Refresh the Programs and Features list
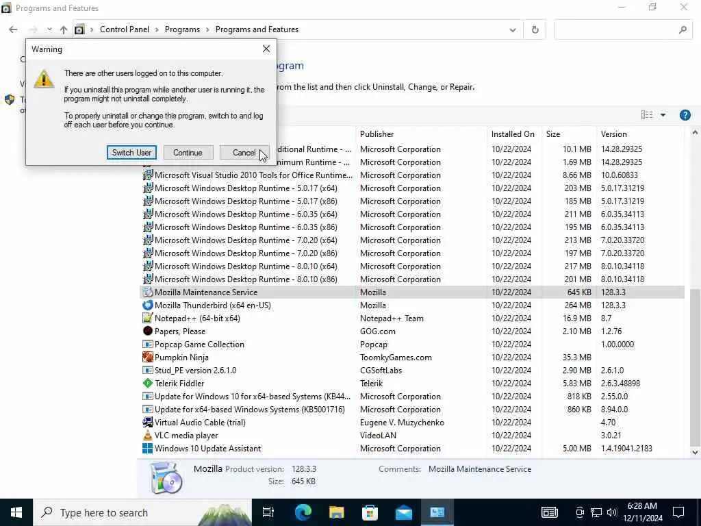 tap(535, 30)
